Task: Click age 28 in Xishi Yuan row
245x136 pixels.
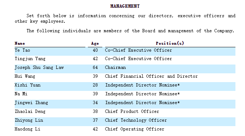Action: [x=95, y=85]
